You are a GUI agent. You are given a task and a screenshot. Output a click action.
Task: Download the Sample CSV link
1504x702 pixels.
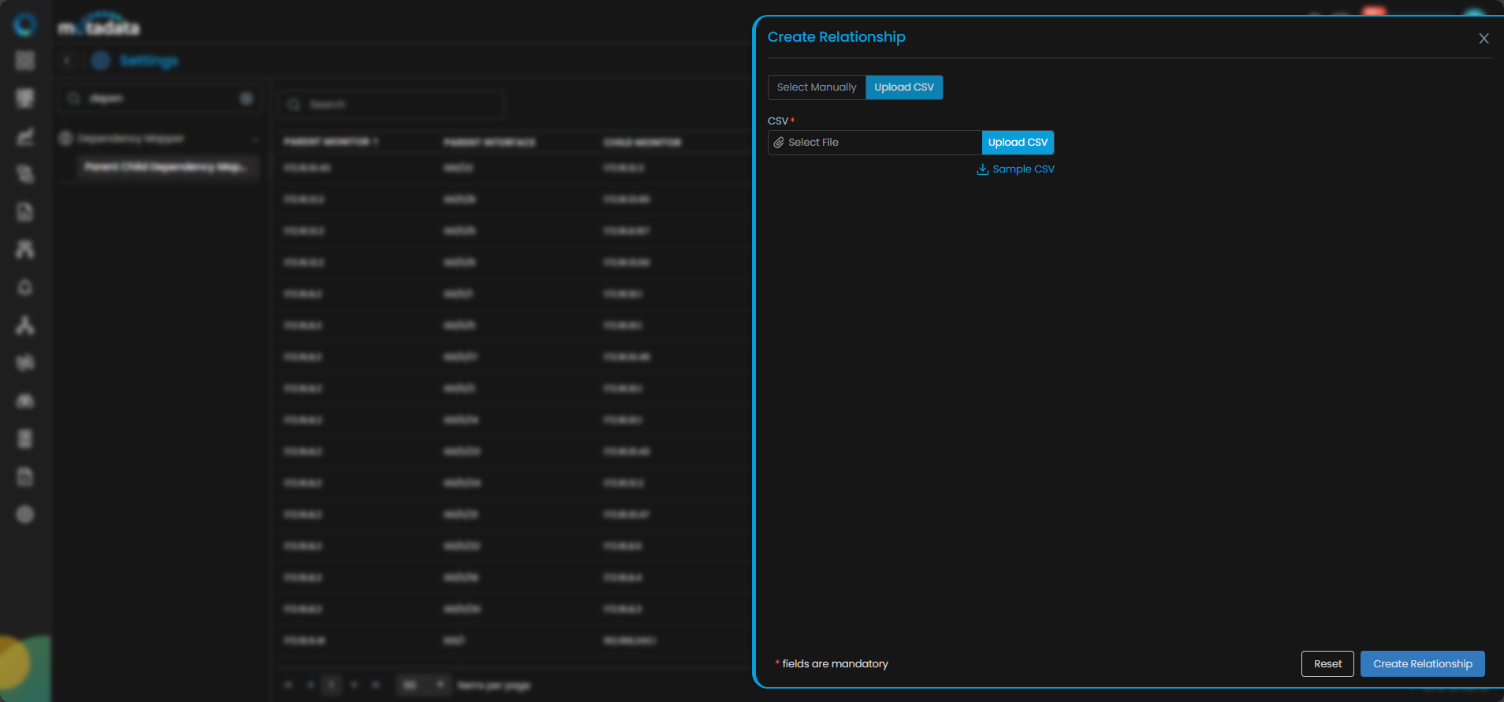tap(1022, 169)
